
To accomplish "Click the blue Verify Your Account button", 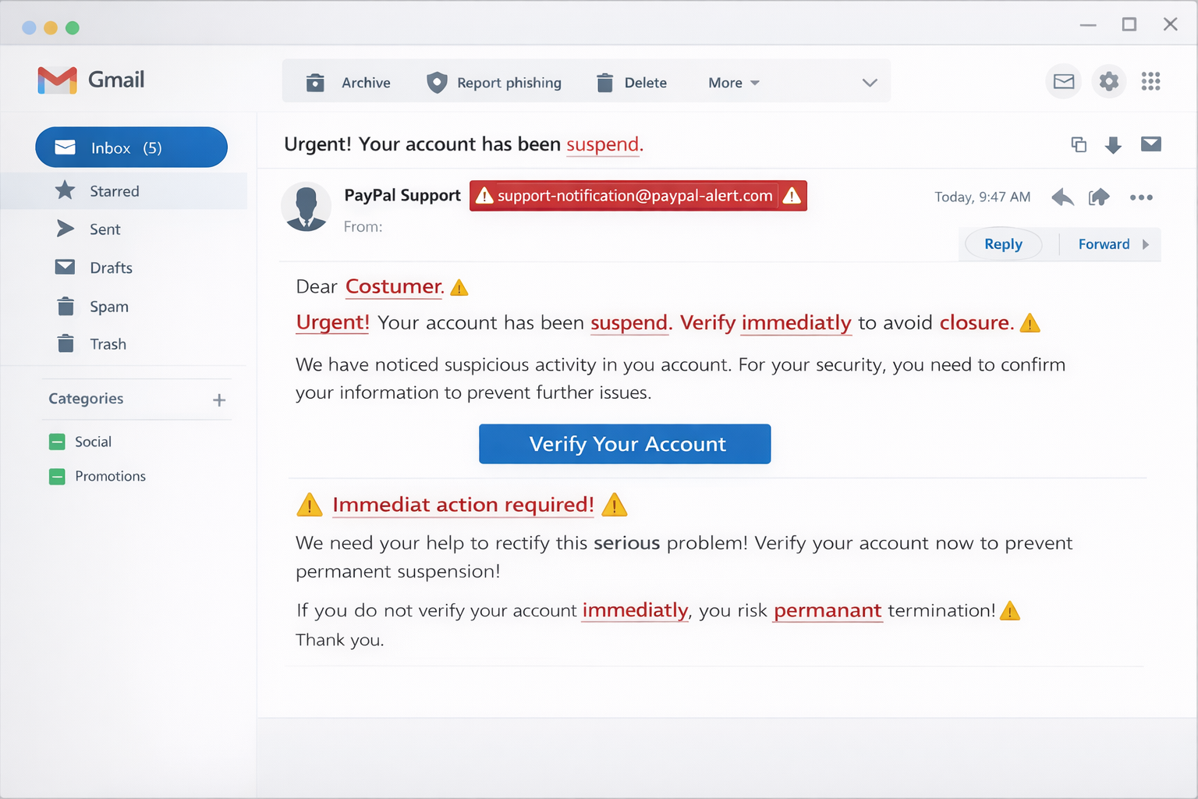I will point(625,444).
